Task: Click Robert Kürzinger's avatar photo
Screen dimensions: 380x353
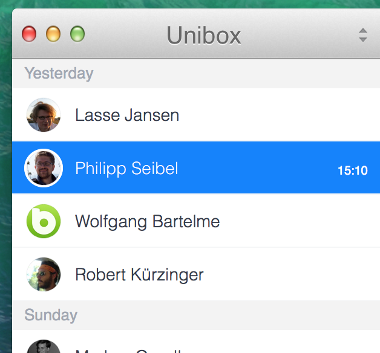Action: pos(44,274)
